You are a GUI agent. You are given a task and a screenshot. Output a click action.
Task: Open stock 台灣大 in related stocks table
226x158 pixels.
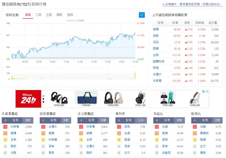157,74
